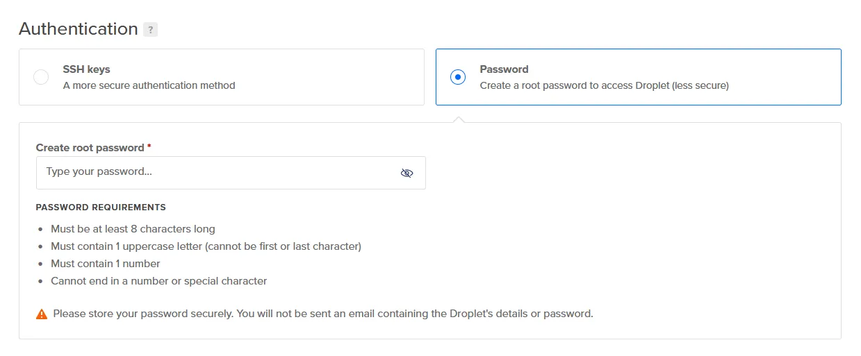Click the pointer notch below the Password card
Image resolution: width=861 pixels, height=356 pixels.
pos(458,119)
